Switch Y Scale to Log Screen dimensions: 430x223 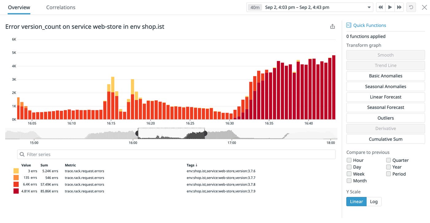[374, 202]
